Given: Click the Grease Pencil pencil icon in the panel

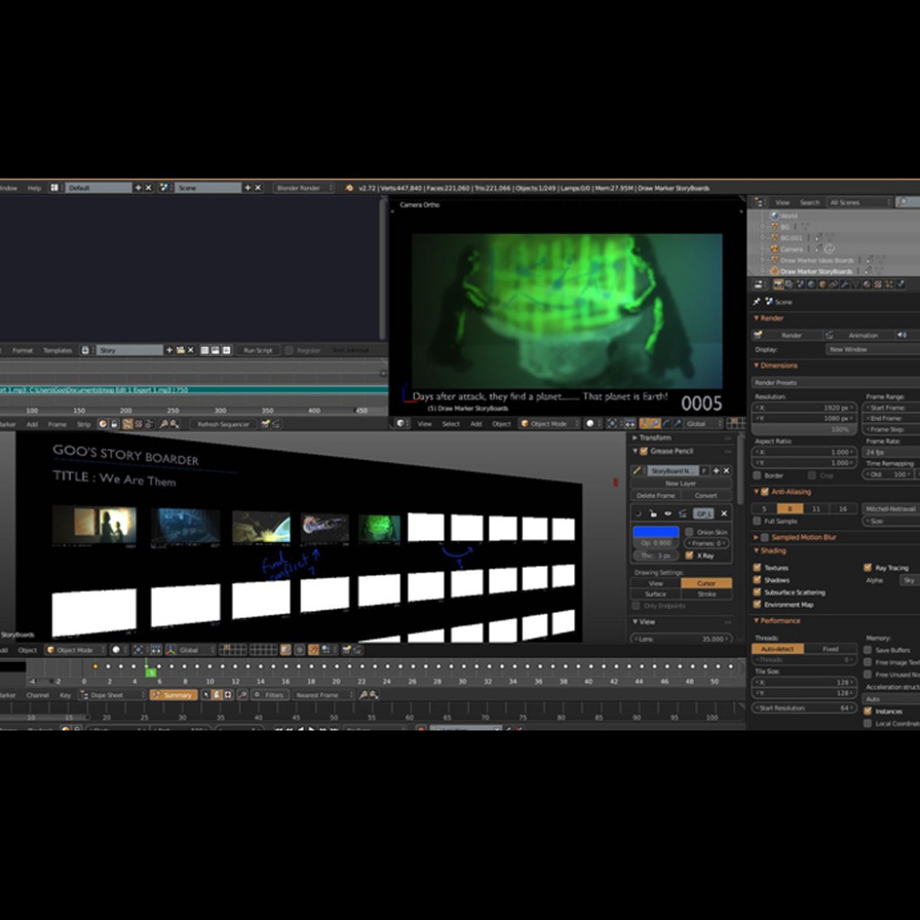Looking at the screenshot, I should [636, 471].
